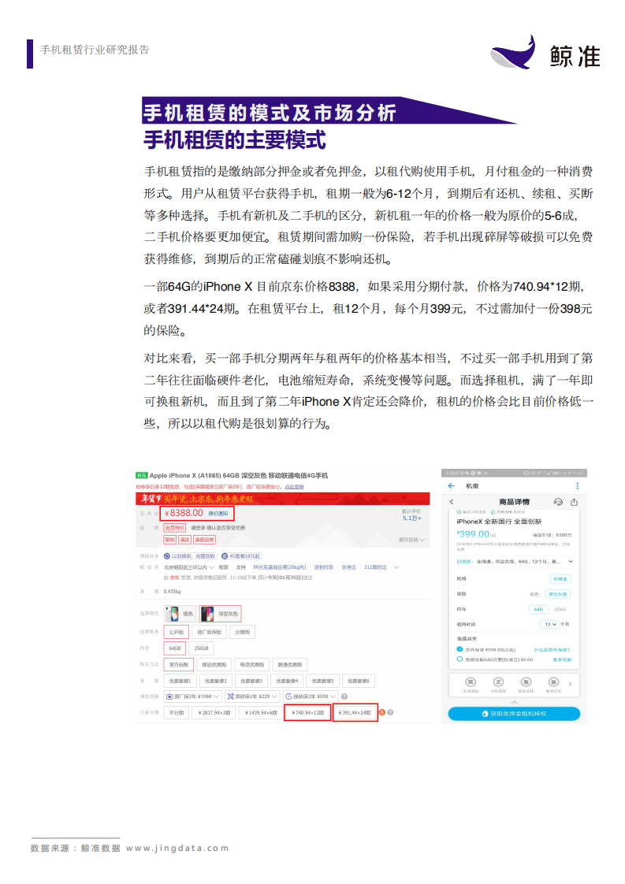Open customer service headset icon
The width and height of the screenshot is (625, 884).
559,501
